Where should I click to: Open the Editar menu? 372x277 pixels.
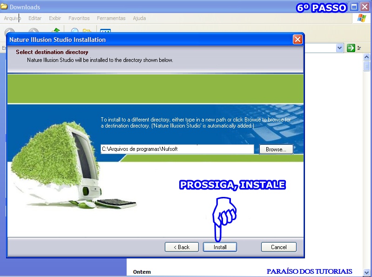tap(35, 18)
